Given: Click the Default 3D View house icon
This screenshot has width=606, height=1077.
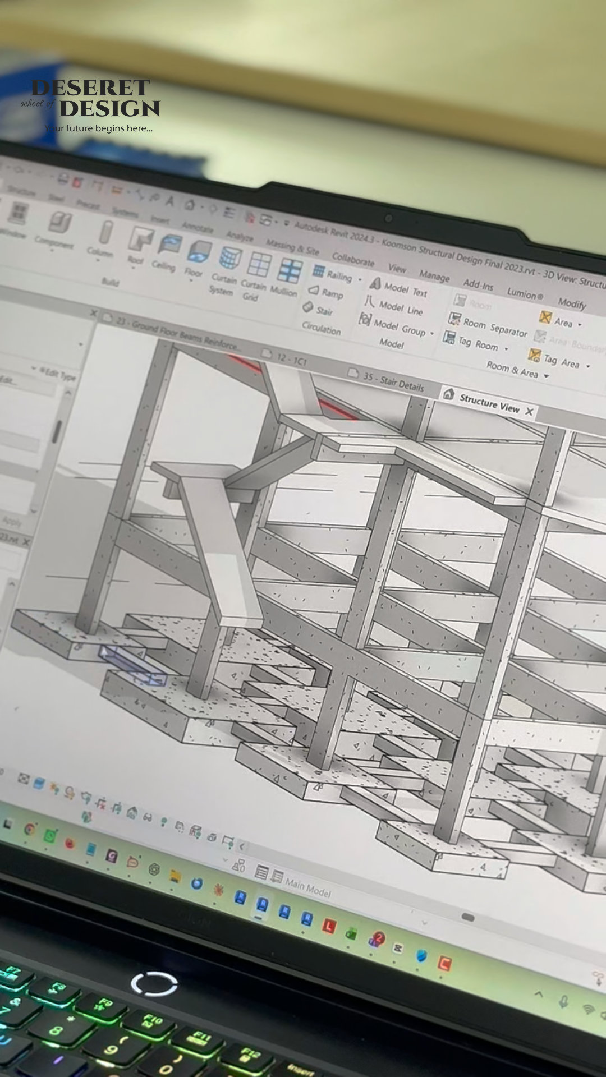Looking at the screenshot, I should click(190, 205).
